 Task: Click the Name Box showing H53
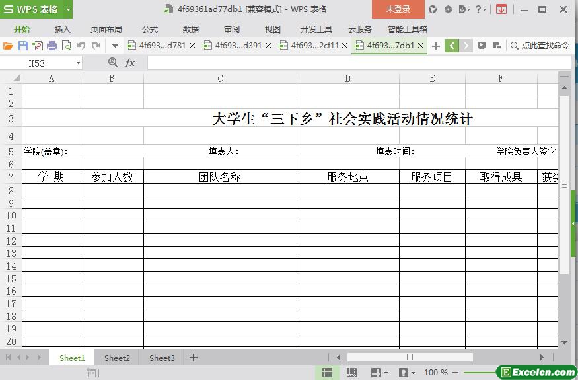click(x=37, y=63)
